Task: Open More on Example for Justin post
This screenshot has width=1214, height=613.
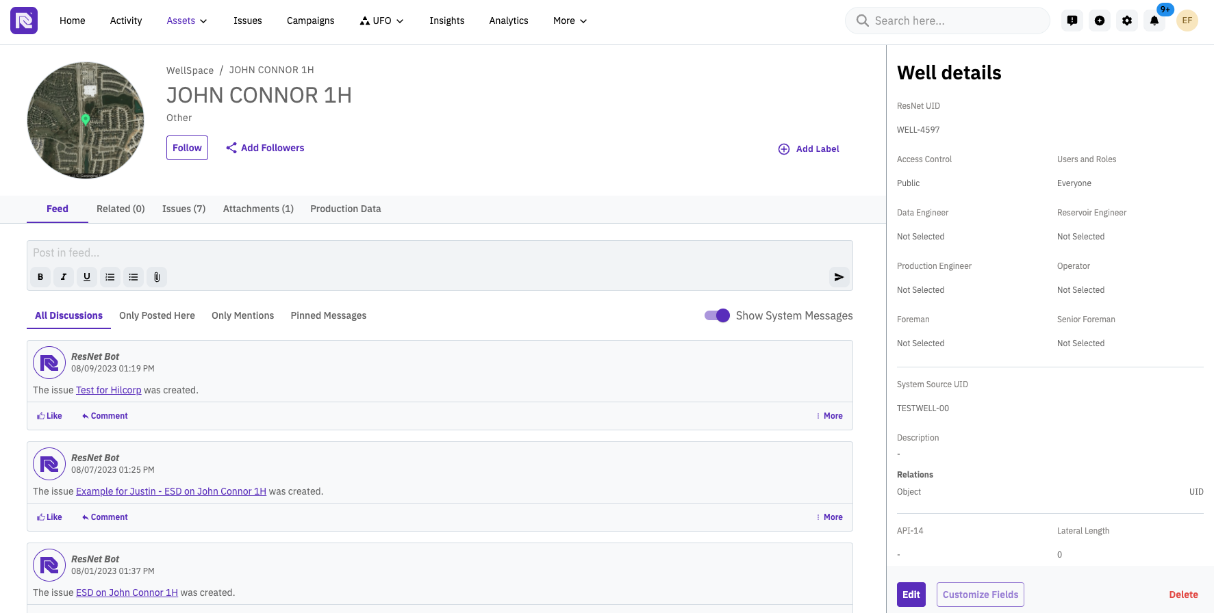Action: (x=830, y=517)
